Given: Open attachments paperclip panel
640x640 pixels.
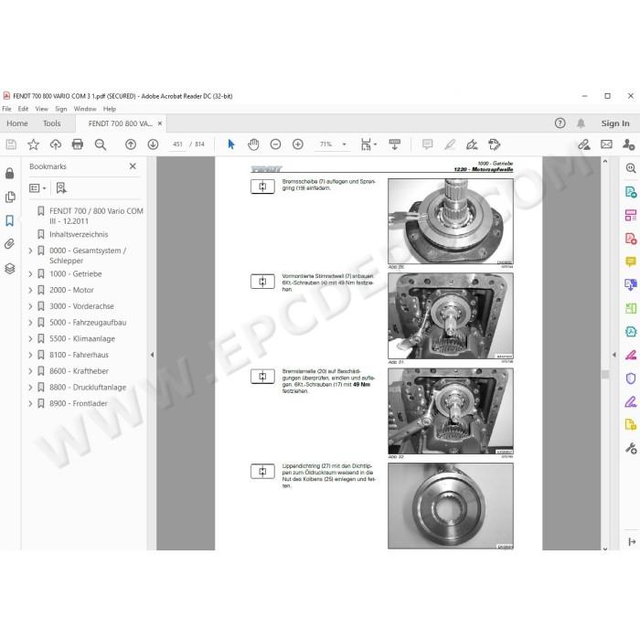Looking at the screenshot, I should [x=10, y=244].
